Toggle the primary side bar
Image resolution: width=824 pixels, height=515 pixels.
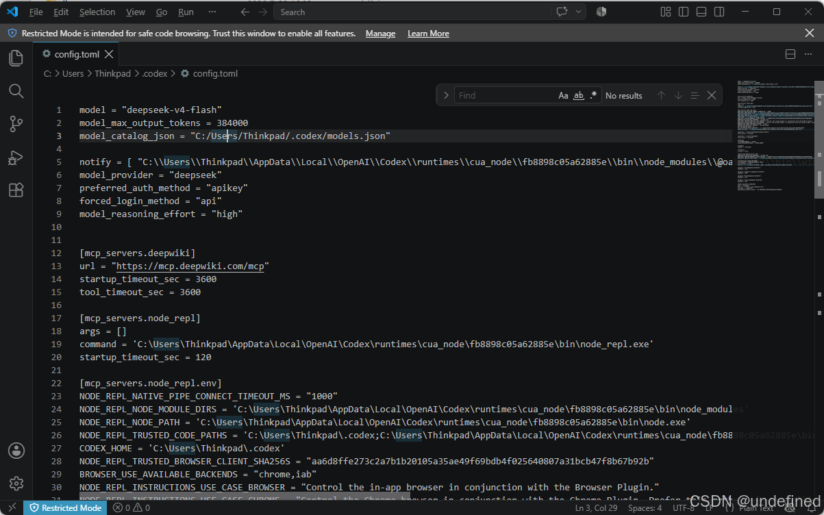pyautogui.click(x=684, y=12)
